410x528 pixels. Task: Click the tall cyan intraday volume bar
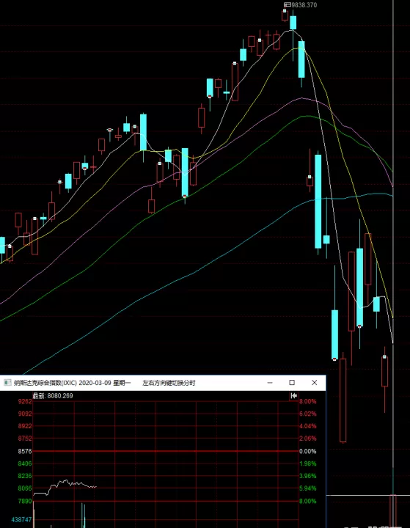[x=82, y=516]
